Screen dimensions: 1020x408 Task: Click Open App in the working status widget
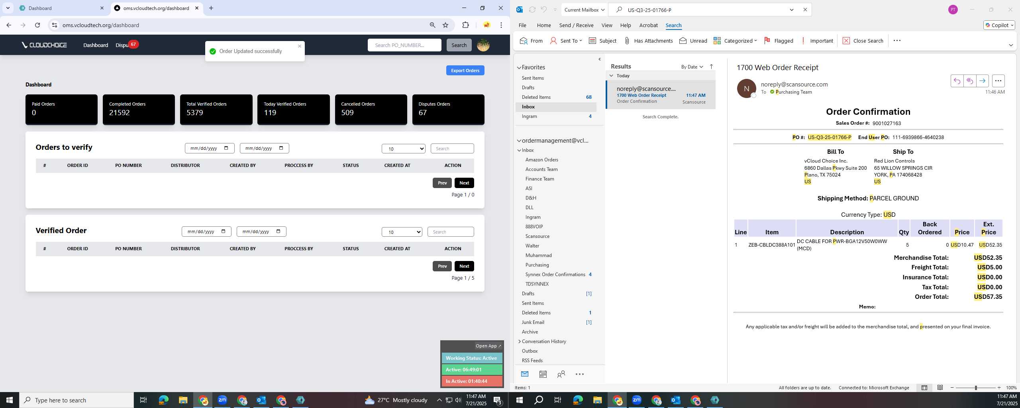click(x=488, y=346)
